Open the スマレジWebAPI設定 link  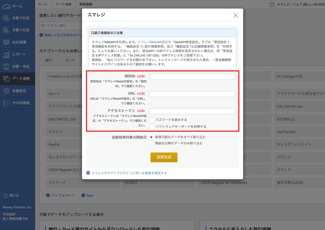(x=153, y=42)
